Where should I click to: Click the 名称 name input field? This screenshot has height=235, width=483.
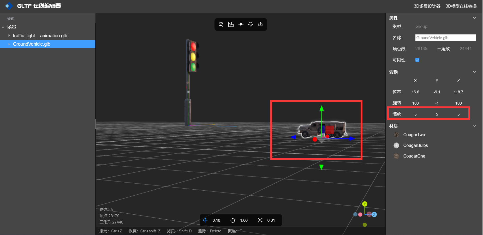pos(445,38)
